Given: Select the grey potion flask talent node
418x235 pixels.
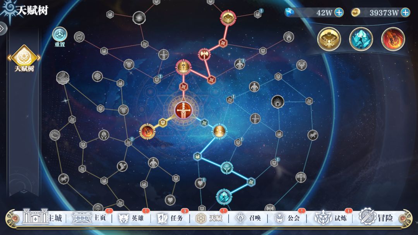Looking at the screenshot, I should pyautogui.click(x=79, y=37).
